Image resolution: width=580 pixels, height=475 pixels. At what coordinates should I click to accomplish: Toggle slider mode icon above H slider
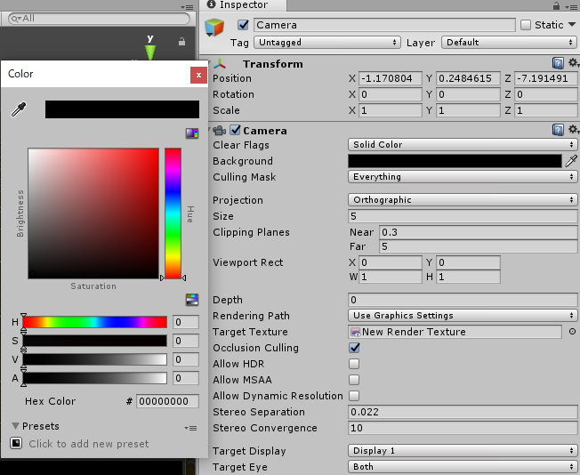(192, 299)
